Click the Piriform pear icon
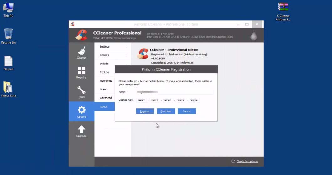This screenshot has width=332, height=175. click(x=253, y=36)
